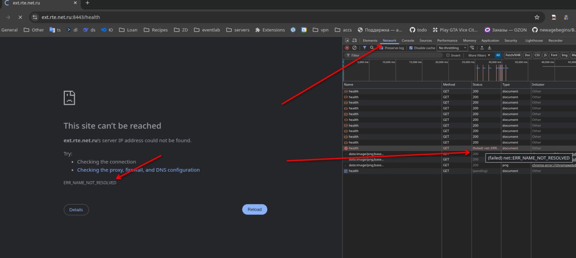Stop recording network log
576x258 pixels.
tap(347, 48)
